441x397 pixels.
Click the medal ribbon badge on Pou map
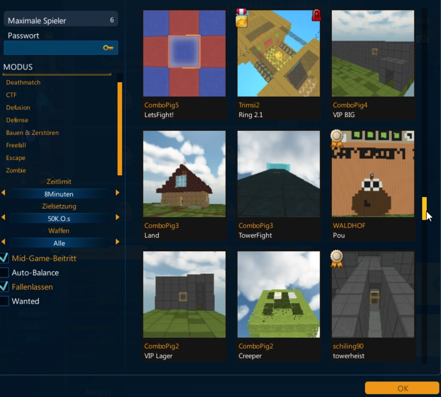pos(337,139)
